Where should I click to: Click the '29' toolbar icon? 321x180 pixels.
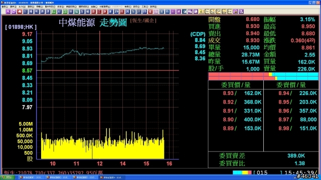116,11
